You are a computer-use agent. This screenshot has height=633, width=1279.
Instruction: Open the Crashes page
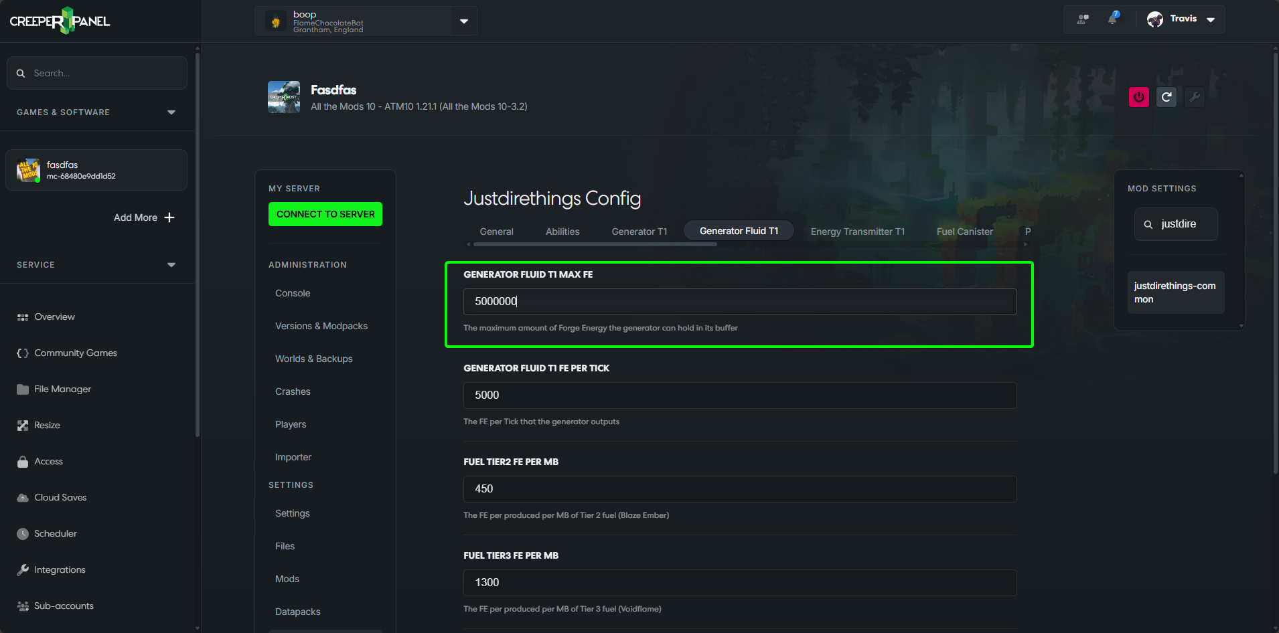click(293, 391)
